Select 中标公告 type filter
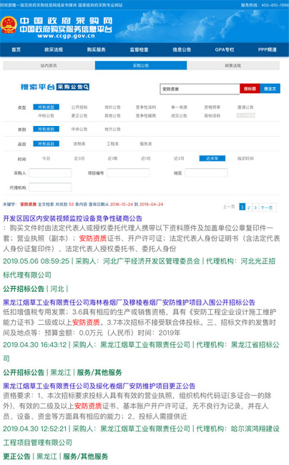This screenshot has height=465, width=289. coord(46,116)
